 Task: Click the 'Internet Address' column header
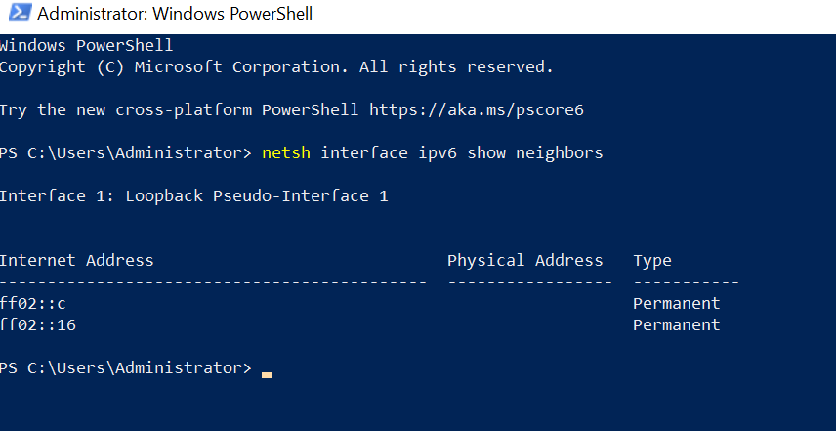pos(76,260)
